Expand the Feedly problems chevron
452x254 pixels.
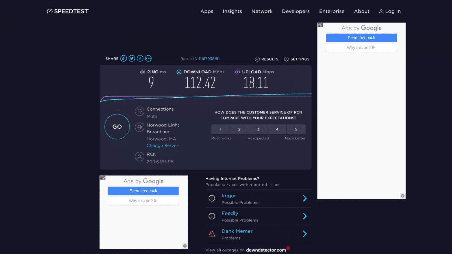tap(305, 216)
